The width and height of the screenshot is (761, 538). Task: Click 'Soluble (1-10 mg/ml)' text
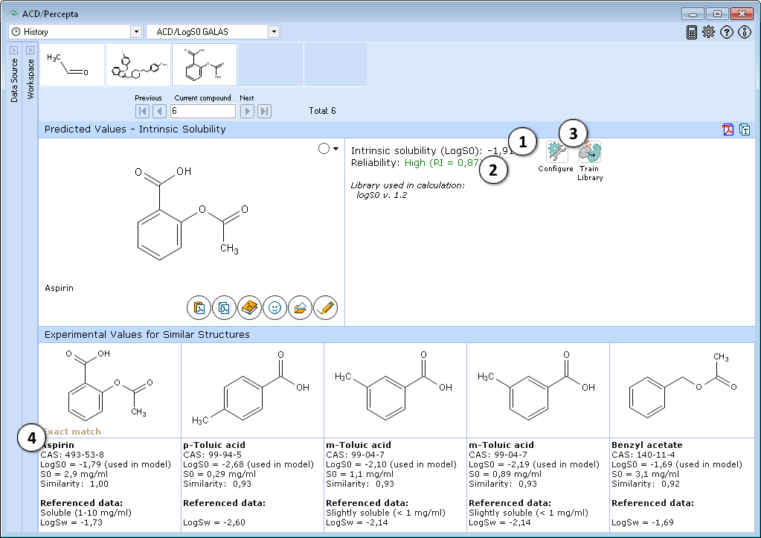point(86,513)
